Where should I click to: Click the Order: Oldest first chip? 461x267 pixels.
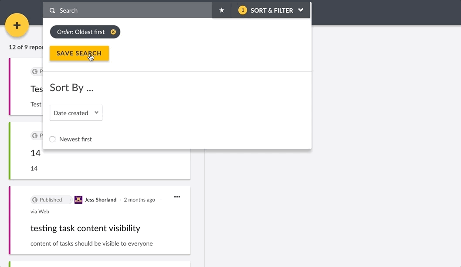[85, 32]
